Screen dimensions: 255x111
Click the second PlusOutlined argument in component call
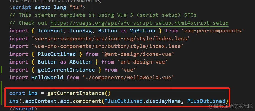206,101
